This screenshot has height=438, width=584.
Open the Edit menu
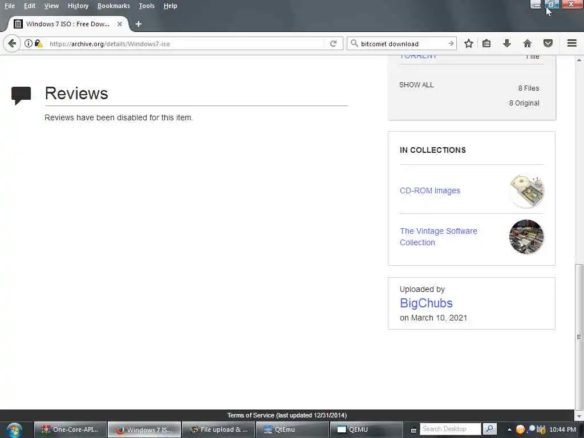click(x=30, y=6)
